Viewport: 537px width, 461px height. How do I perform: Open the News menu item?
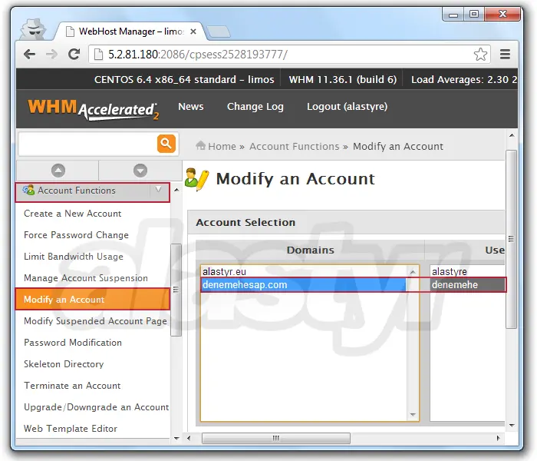point(190,107)
